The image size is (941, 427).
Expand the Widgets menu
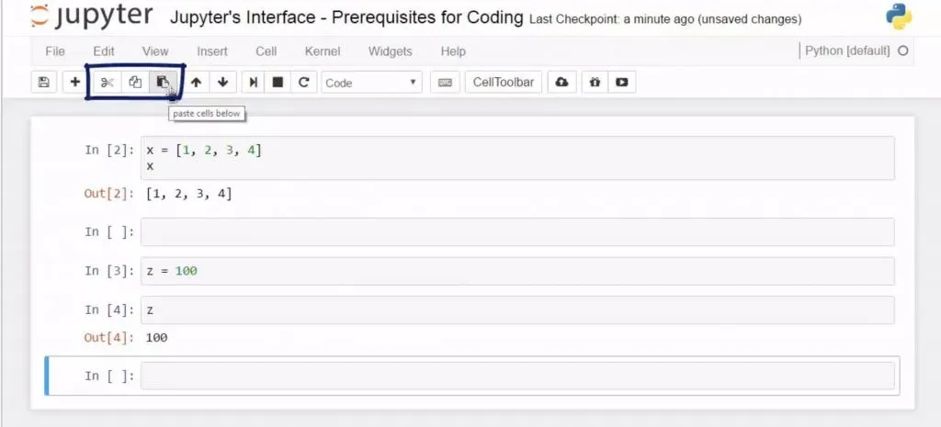click(x=390, y=51)
